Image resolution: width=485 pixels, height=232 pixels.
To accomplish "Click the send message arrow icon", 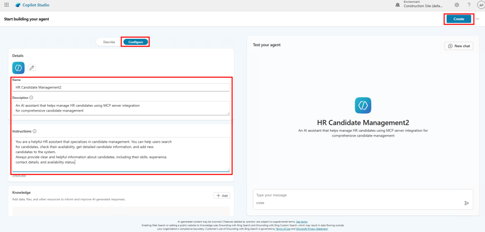I will point(466,203).
